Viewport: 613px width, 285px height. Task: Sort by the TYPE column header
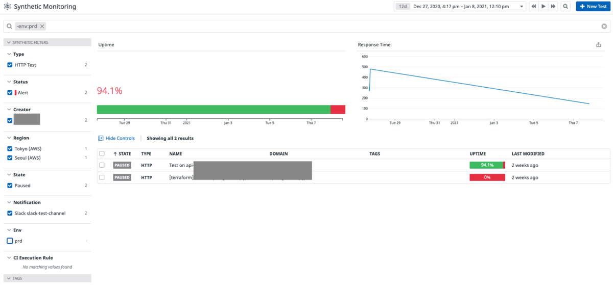point(146,153)
